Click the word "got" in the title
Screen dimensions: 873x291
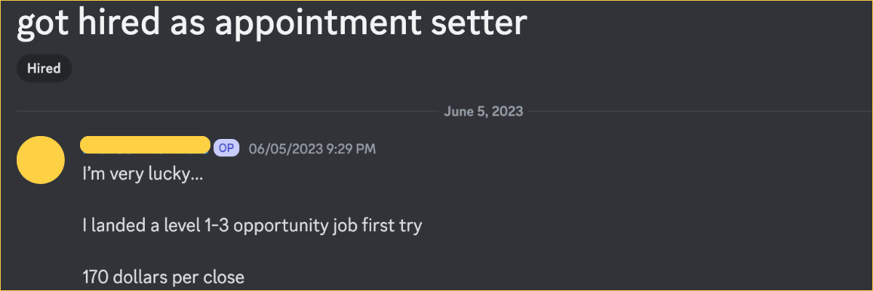click(x=40, y=23)
